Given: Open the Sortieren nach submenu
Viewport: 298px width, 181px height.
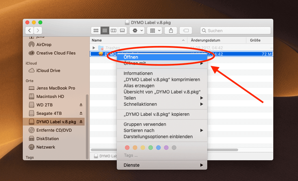Looking at the screenshot, I should (x=162, y=130).
